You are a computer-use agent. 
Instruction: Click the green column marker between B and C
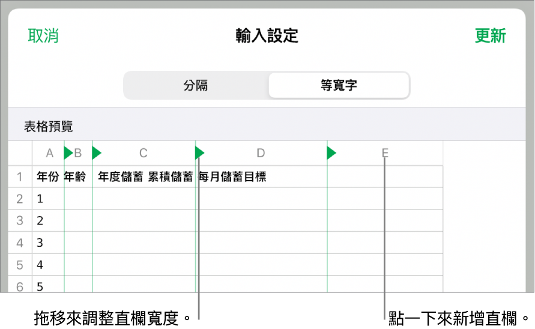click(x=97, y=153)
